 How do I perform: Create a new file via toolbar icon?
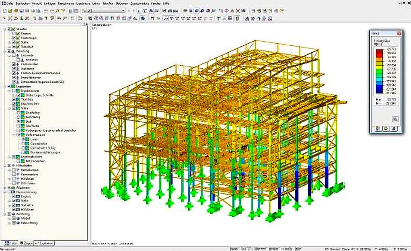point(4,11)
